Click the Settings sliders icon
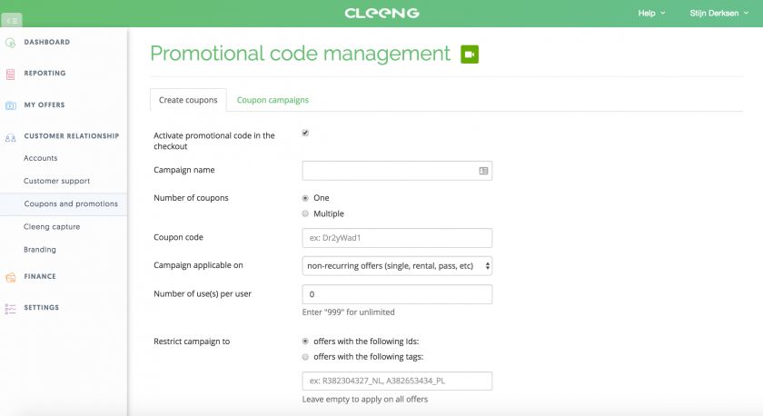The height and width of the screenshot is (416, 763). [10, 309]
